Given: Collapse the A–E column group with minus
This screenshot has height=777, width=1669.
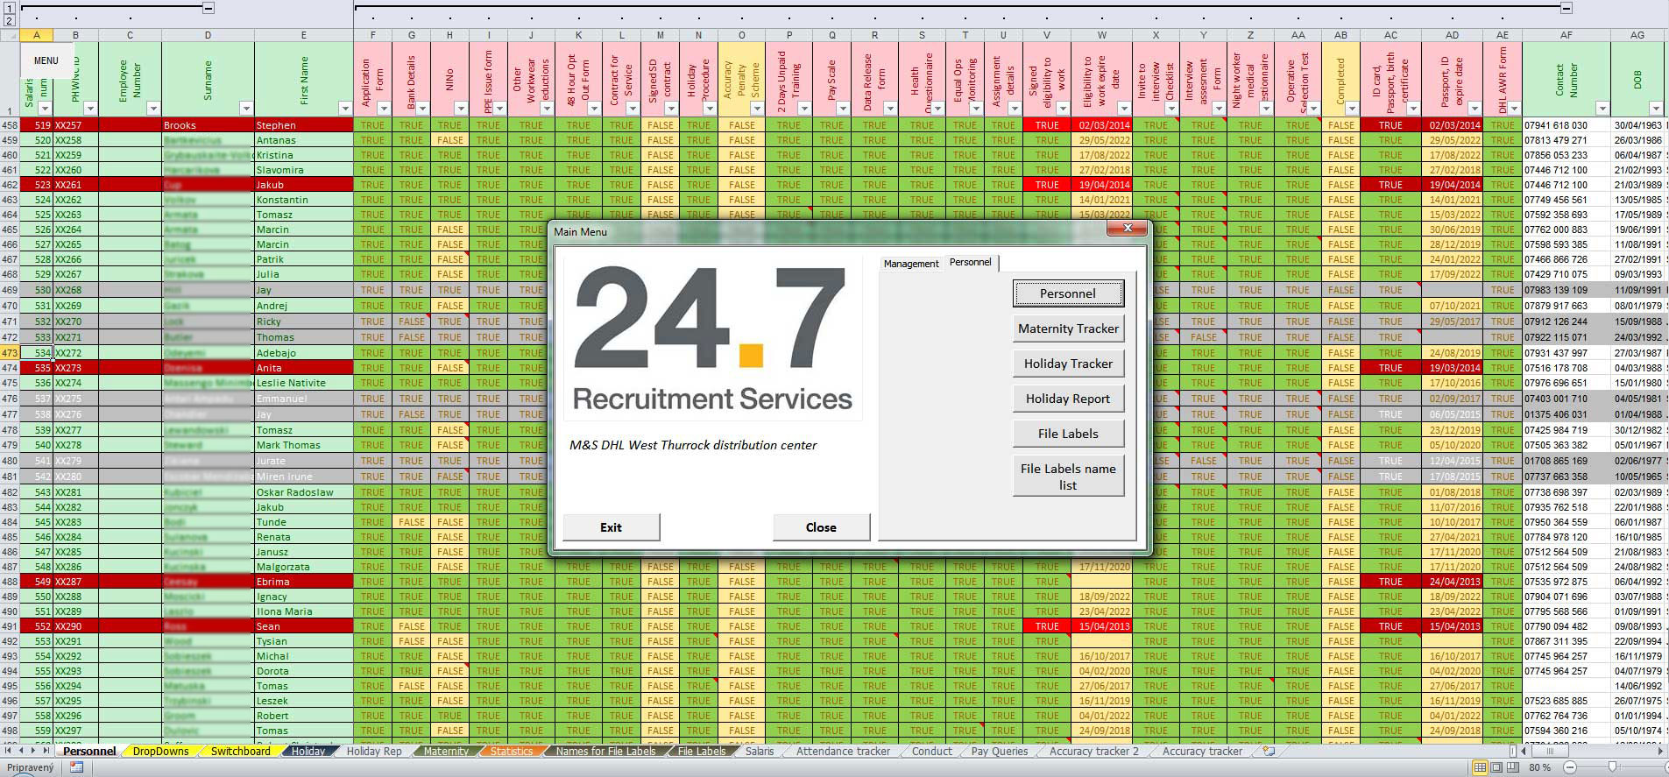Looking at the screenshot, I should point(209,8).
